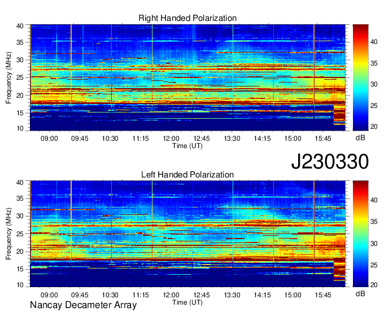Click the top plot's 'Frequency (MHz)' axis label

8,77
